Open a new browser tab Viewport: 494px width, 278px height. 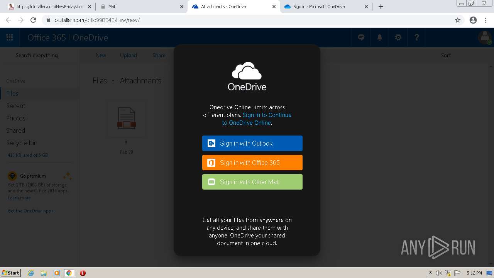tap(381, 7)
